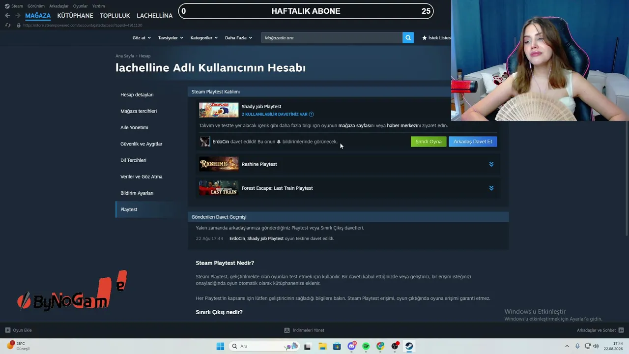629x354 pixels.
Task: Click the Steam back navigation arrow
Action: coord(7,16)
